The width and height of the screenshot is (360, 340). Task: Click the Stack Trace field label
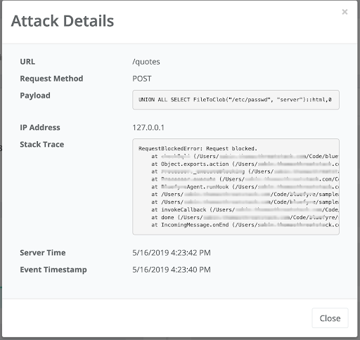(42, 145)
